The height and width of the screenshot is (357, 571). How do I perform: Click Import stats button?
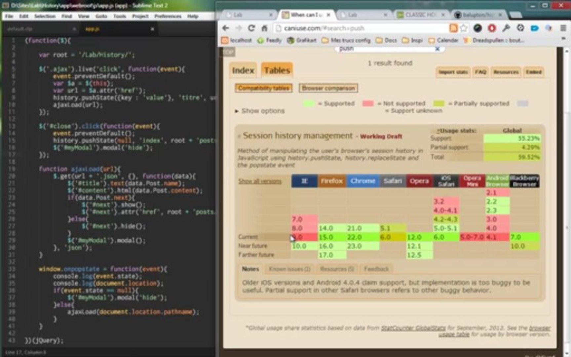(453, 72)
